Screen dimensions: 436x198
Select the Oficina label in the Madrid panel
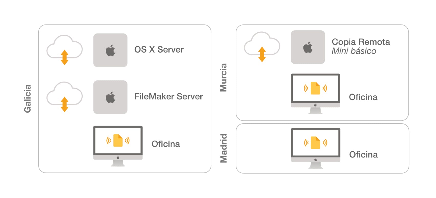click(363, 155)
